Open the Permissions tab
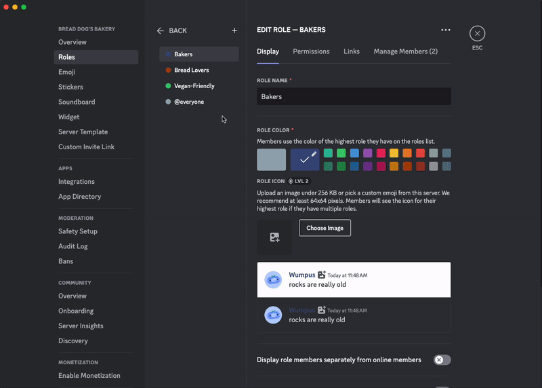Viewport: 542px width, 388px height. [311, 52]
